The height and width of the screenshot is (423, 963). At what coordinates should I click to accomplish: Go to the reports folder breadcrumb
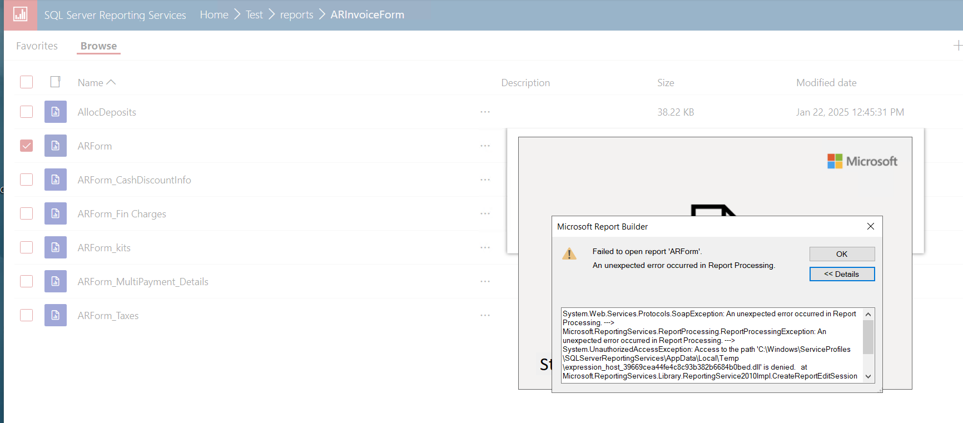296,14
